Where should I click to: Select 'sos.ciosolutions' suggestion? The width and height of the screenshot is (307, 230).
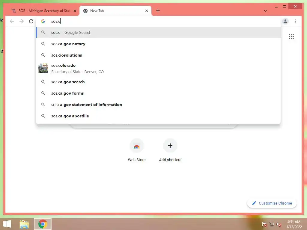tap(158, 55)
